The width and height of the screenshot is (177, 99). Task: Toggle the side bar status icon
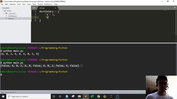[2, 92]
